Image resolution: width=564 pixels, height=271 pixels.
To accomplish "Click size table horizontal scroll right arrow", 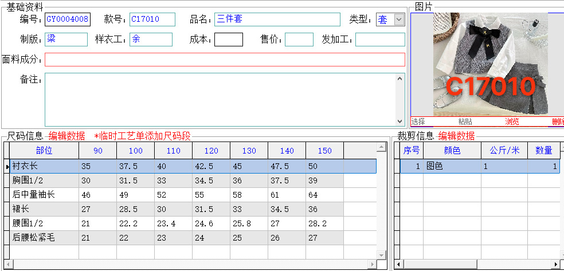I will [x=373, y=264].
